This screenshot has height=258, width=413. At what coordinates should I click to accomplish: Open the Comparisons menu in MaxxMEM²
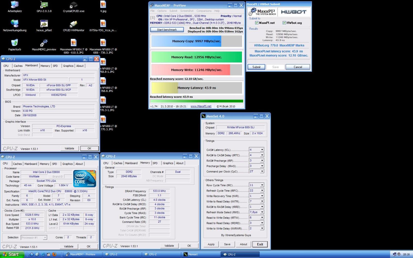tap(204, 11)
